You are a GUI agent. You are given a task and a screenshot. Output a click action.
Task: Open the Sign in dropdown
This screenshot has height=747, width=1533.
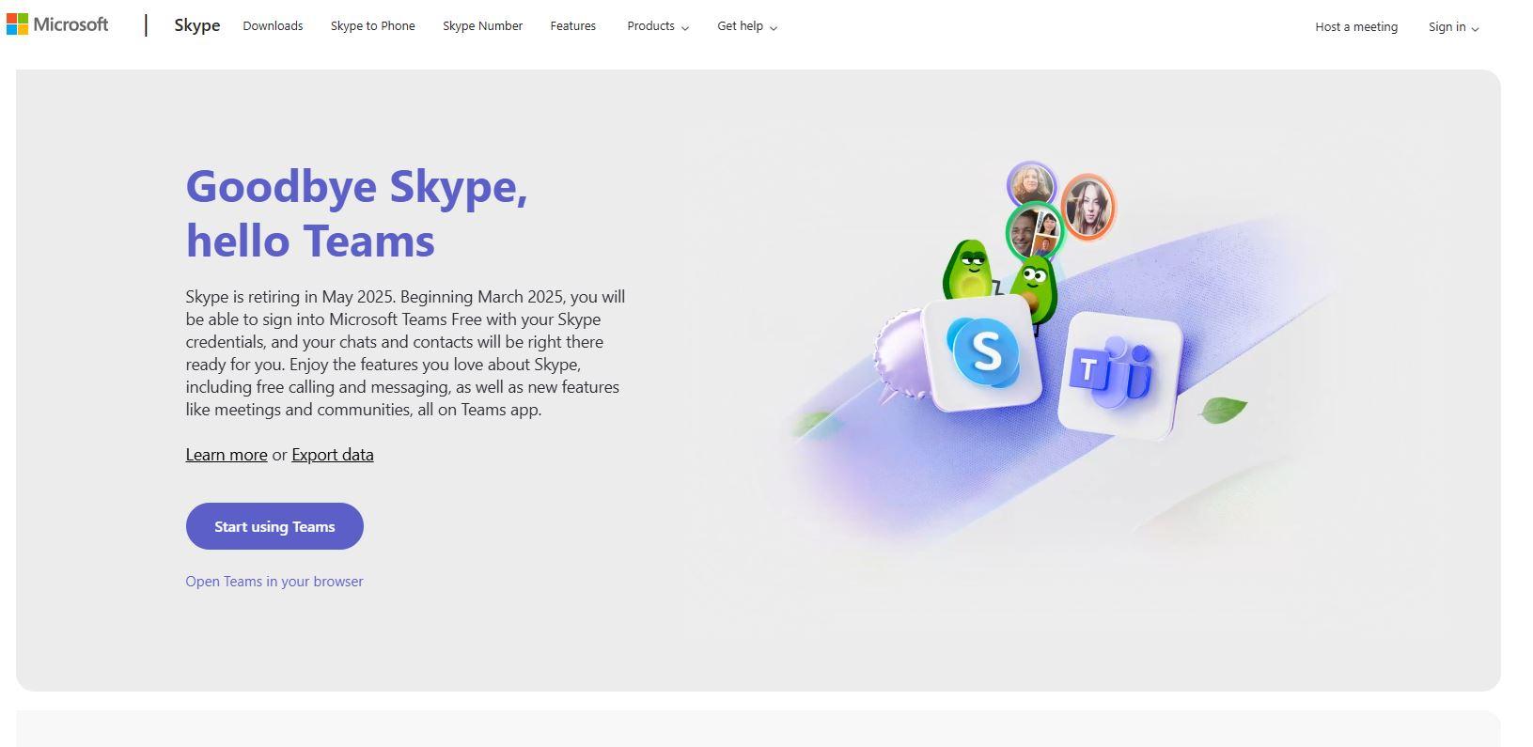(x=1453, y=27)
